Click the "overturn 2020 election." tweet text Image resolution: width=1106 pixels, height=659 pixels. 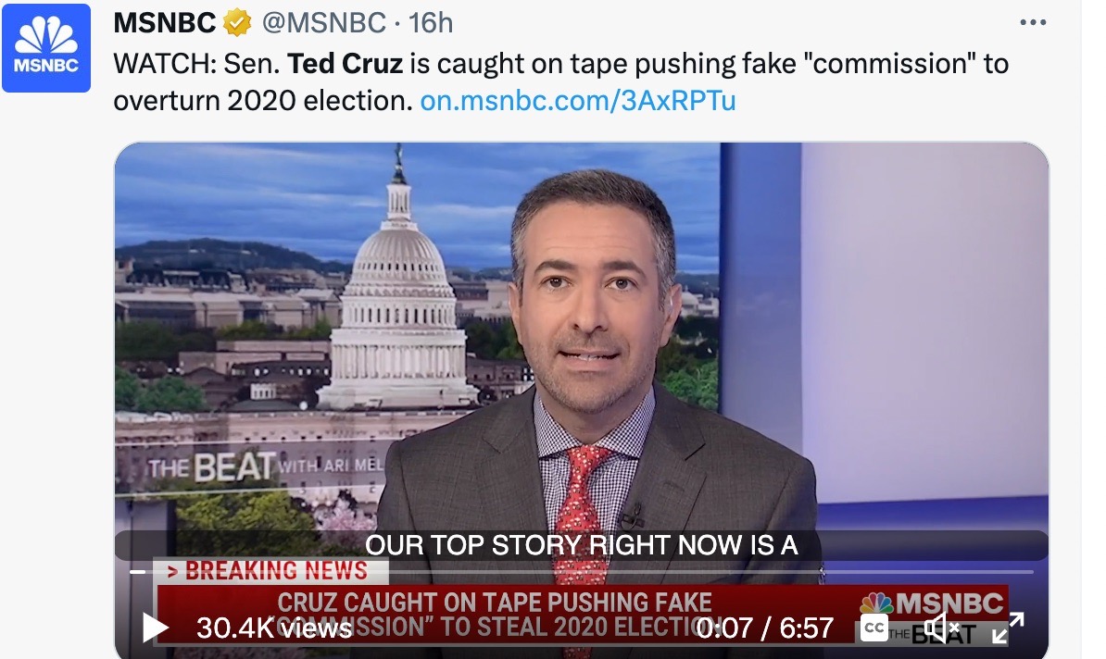coord(263,101)
